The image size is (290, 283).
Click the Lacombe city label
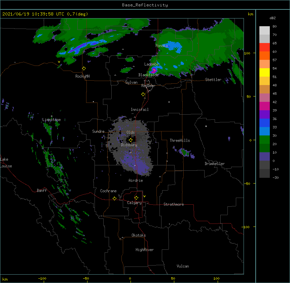151,64
